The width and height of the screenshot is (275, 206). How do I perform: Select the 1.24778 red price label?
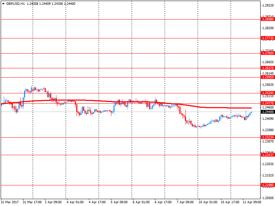(x=268, y=103)
